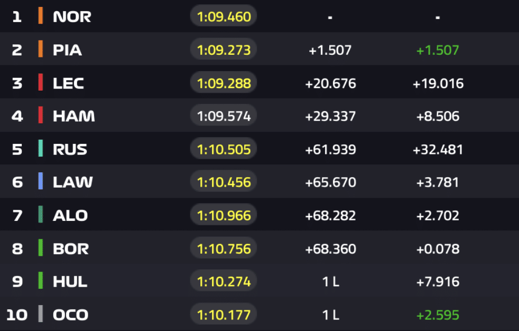Click the +20.676 gap to leader

click(330, 83)
